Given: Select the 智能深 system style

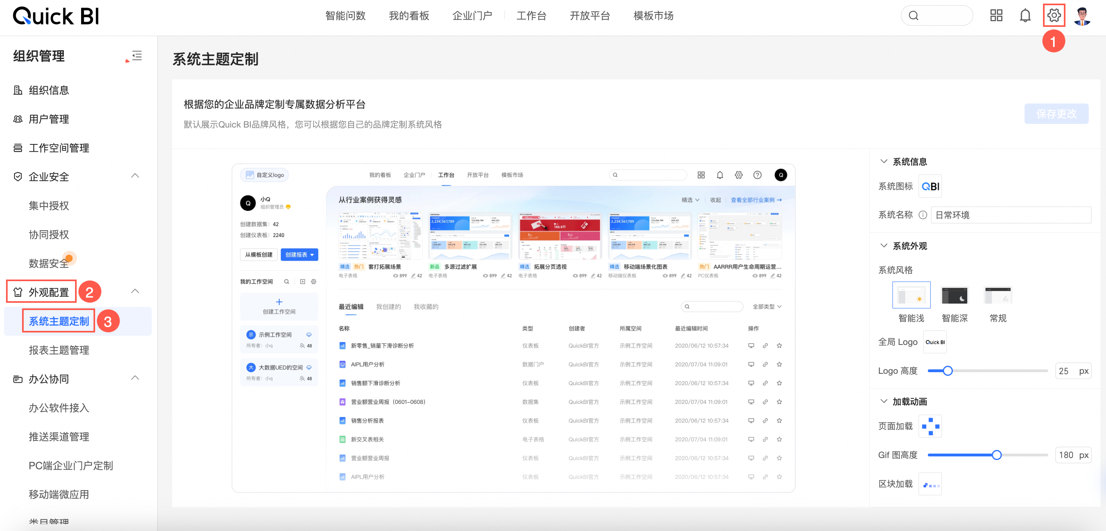Looking at the screenshot, I should pos(954,295).
